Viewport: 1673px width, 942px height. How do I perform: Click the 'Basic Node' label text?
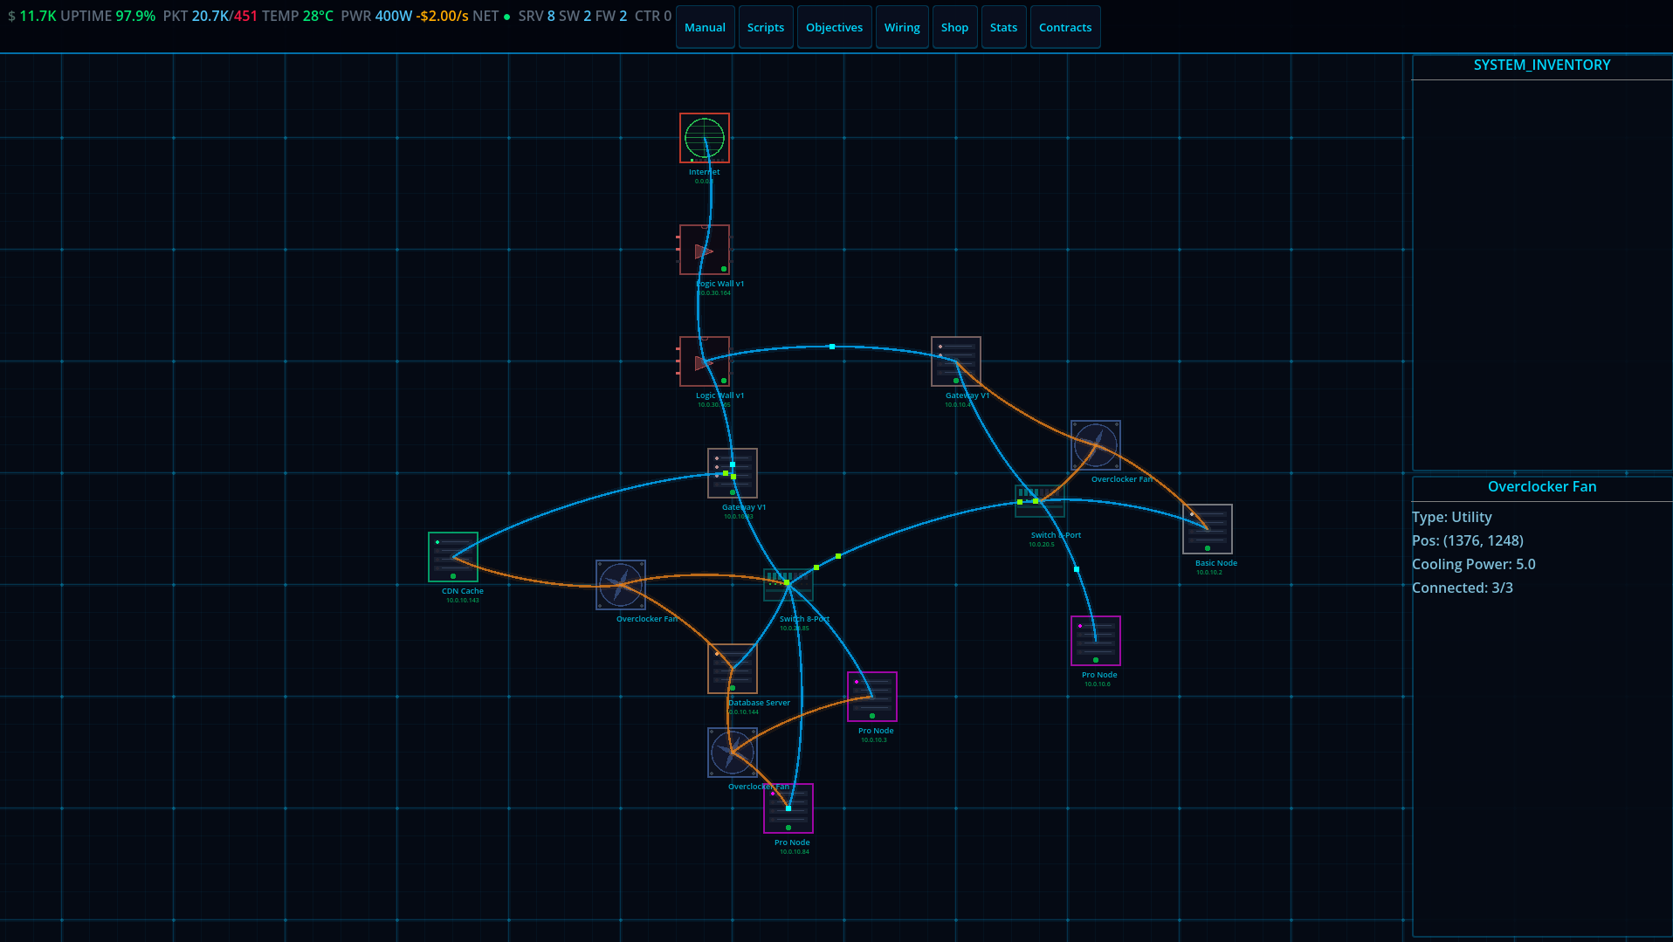1216,563
